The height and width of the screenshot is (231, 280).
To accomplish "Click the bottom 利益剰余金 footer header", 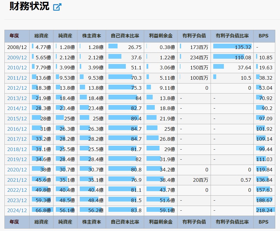I will coord(161,222).
